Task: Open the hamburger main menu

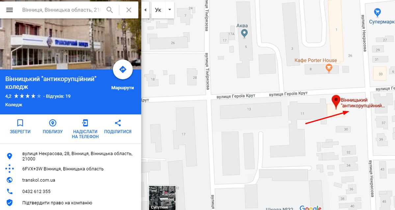Action: 10,10
